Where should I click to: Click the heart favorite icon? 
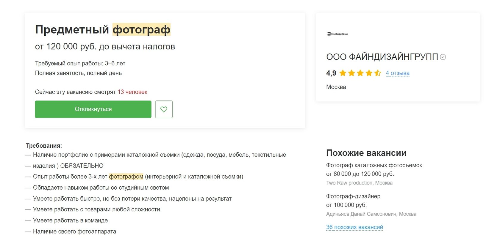tap(164, 109)
